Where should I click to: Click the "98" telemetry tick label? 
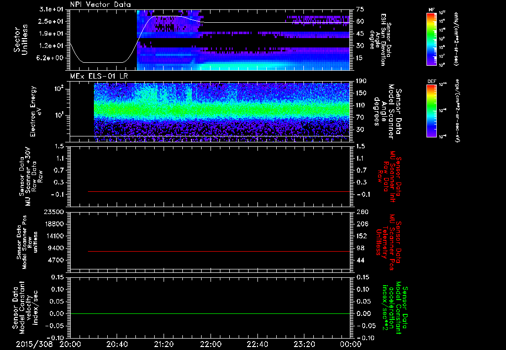click(x=360, y=248)
